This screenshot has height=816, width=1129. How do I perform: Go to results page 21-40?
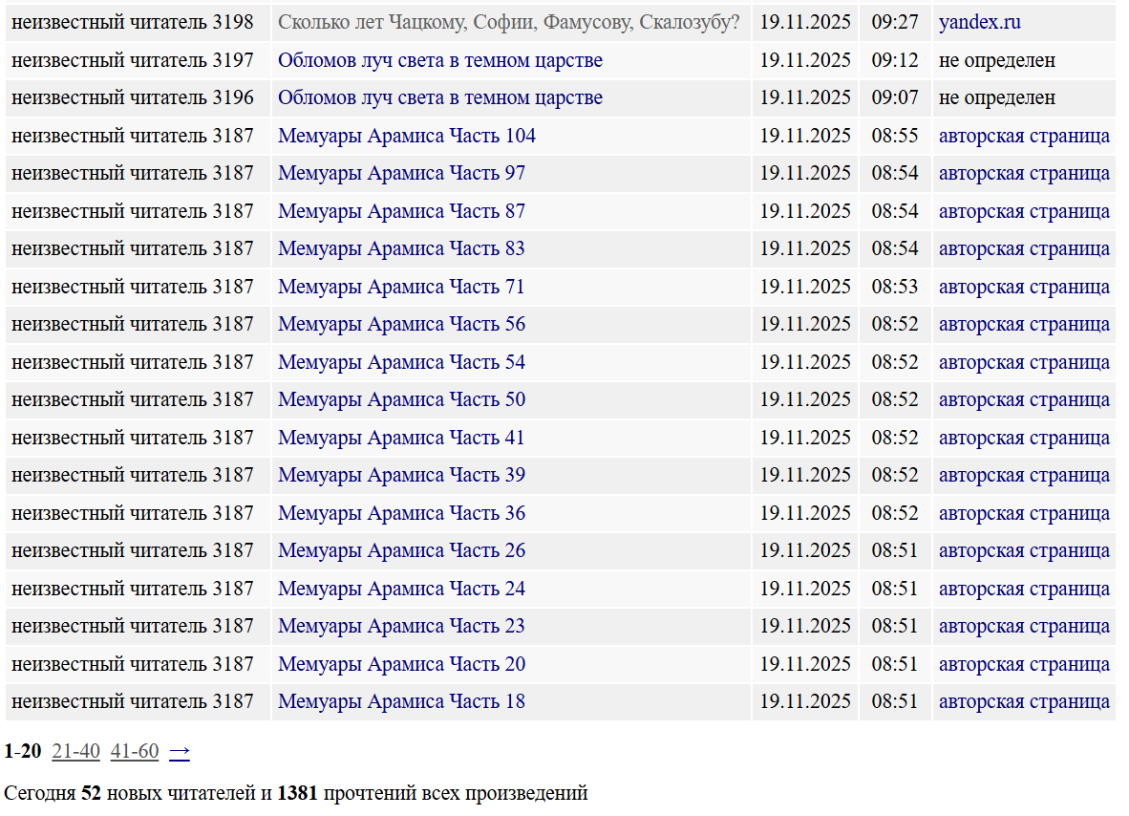point(75,752)
